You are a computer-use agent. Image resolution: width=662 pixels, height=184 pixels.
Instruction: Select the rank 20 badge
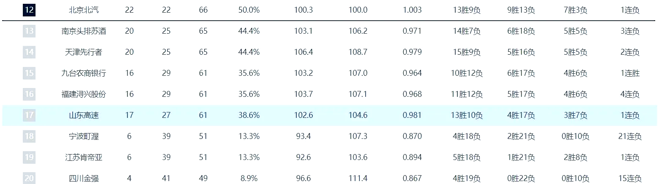(29, 179)
